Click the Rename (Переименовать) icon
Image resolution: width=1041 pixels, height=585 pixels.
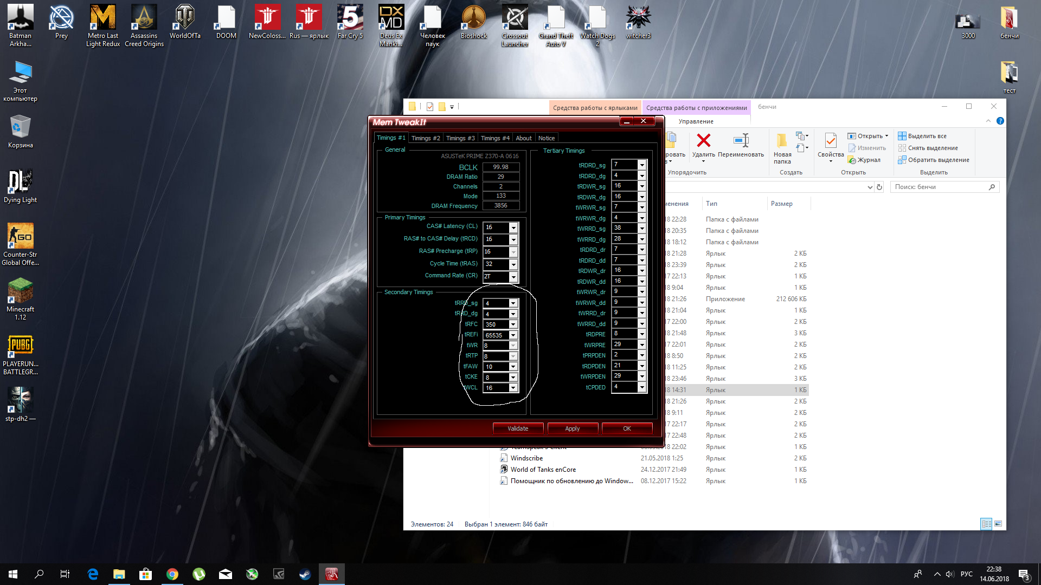(x=741, y=141)
